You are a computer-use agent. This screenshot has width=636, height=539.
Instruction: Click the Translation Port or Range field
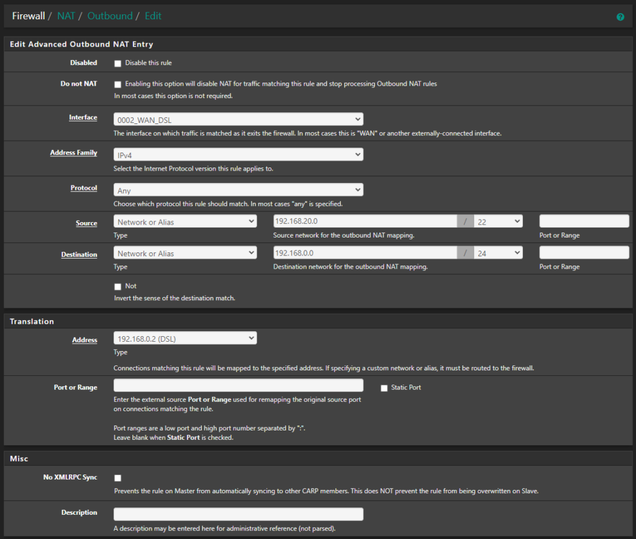point(238,385)
